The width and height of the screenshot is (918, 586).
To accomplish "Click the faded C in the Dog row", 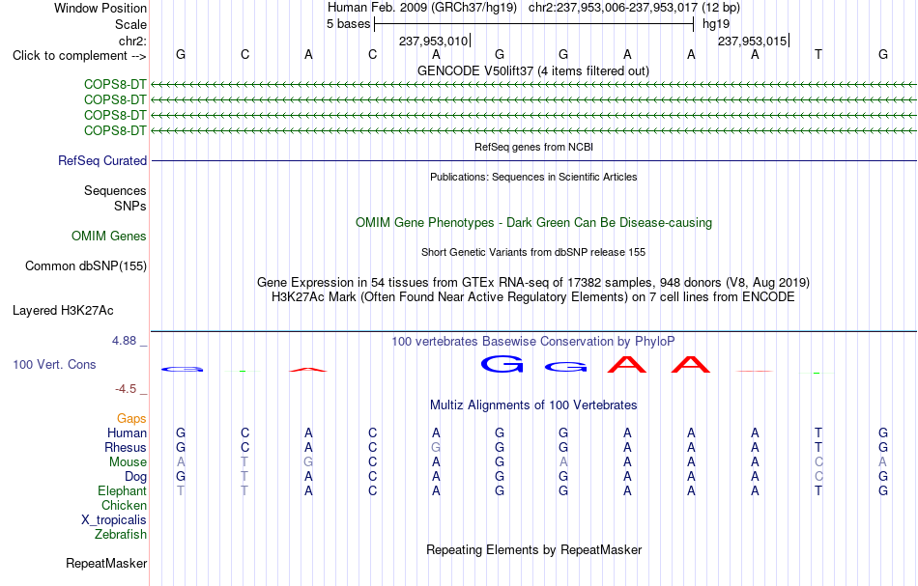I will [818, 477].
